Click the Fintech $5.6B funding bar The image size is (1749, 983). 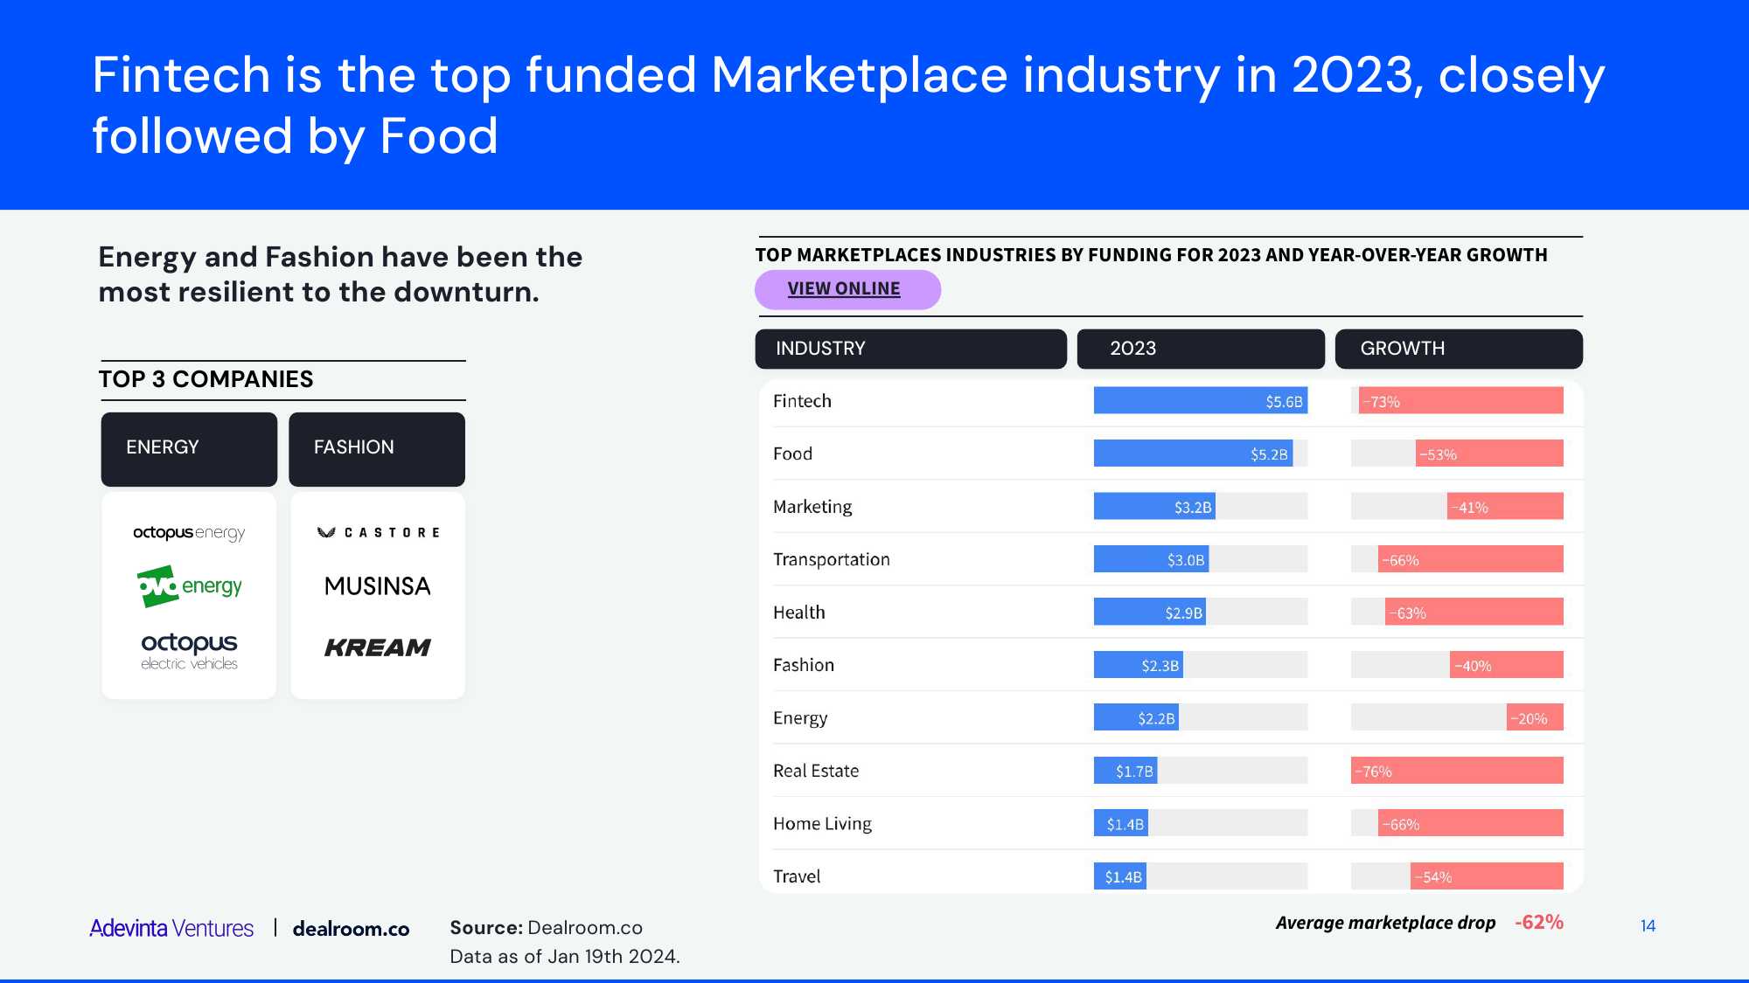(1200, 401)
